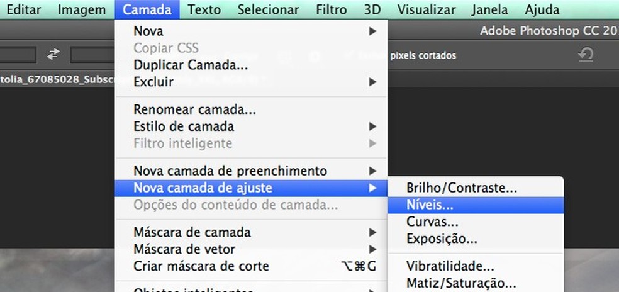Choose 'Brilho/Contraste...' adjustment option

click(461, 188)
